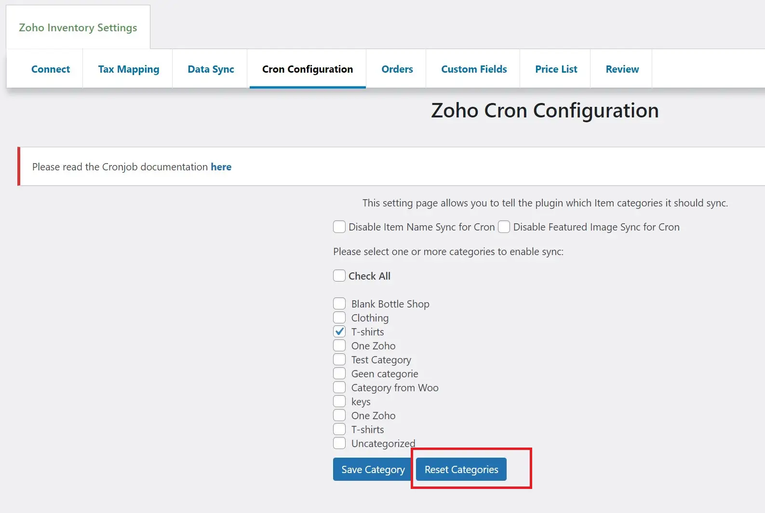Open the Cronjob documentation link

click(221, 167)
